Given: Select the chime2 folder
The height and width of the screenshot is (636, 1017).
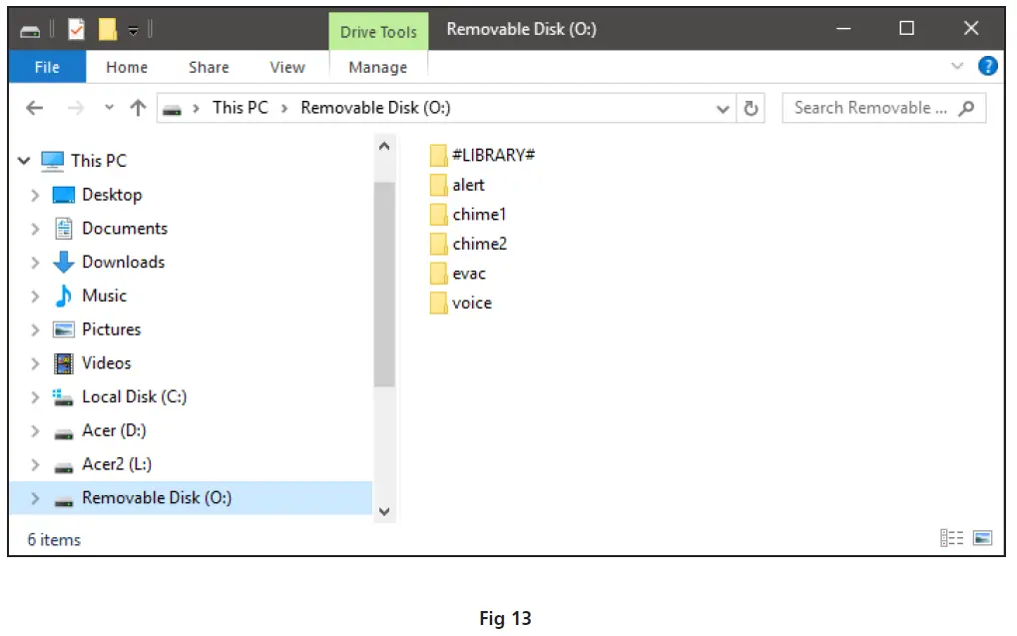Looking at the screenshot, I should click(468, 244).
